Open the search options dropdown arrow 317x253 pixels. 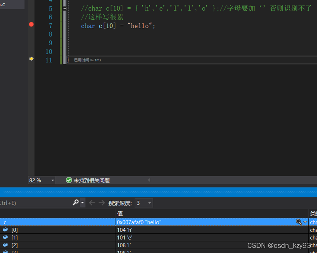82,202
